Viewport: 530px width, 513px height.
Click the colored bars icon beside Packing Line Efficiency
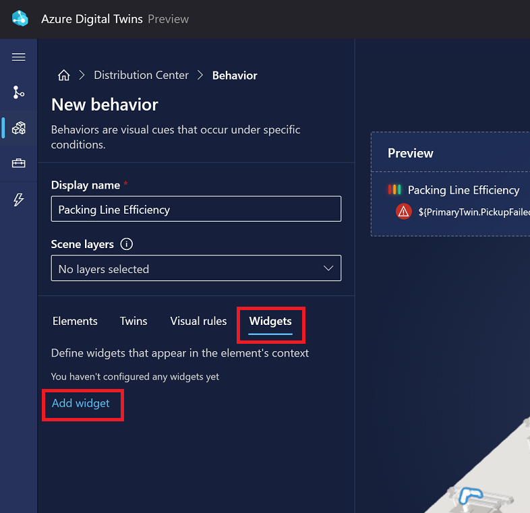(394, 189)
